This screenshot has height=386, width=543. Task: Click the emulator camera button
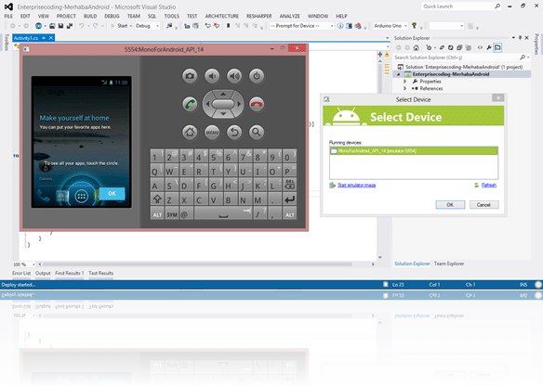coord(190,76)
